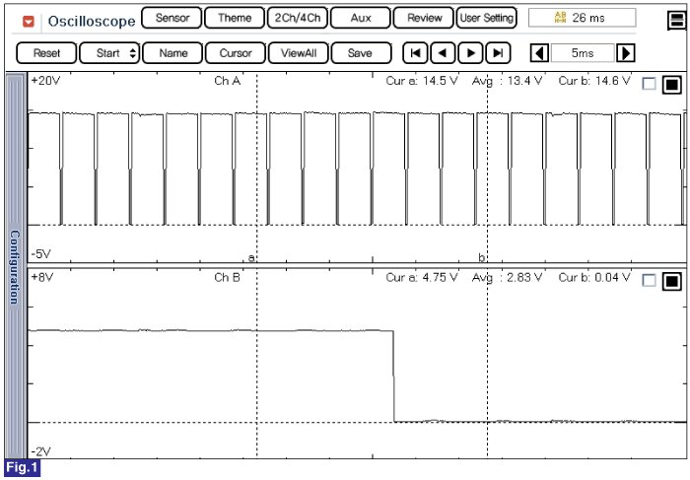Switch 2Ch/4Ch channel mode
The height and width of the screenshot is (480, 690).
click(x=297, y=18)
